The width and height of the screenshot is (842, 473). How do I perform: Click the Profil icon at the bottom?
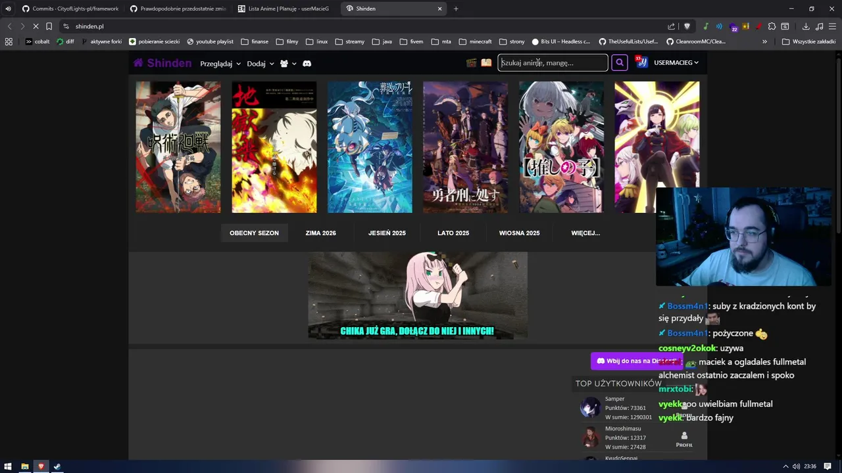coord(684,440)
